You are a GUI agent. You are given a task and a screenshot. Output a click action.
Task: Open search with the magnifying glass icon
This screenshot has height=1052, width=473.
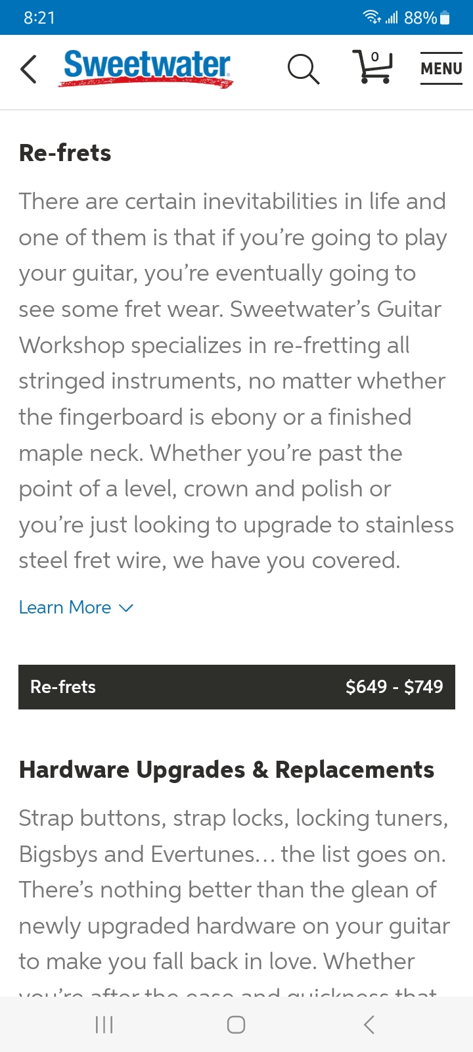304,68
